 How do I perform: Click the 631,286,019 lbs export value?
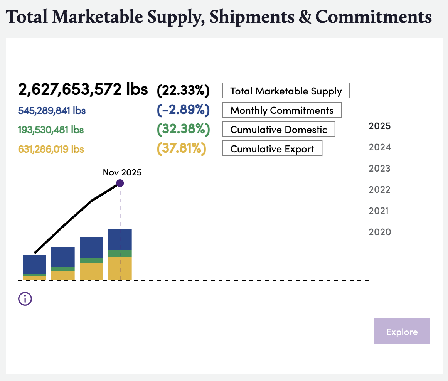[51, 149]
